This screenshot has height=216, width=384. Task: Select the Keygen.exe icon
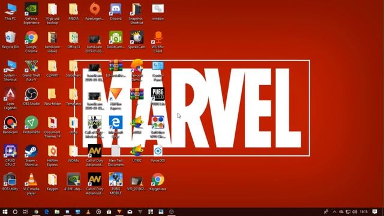pyautogui.click(x=158, y=182)
